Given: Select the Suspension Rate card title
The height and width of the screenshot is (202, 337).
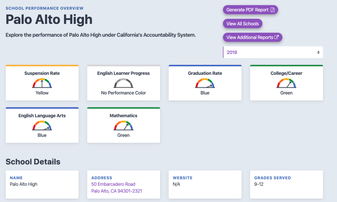Looking at the screenshot, I should point(42,73).
